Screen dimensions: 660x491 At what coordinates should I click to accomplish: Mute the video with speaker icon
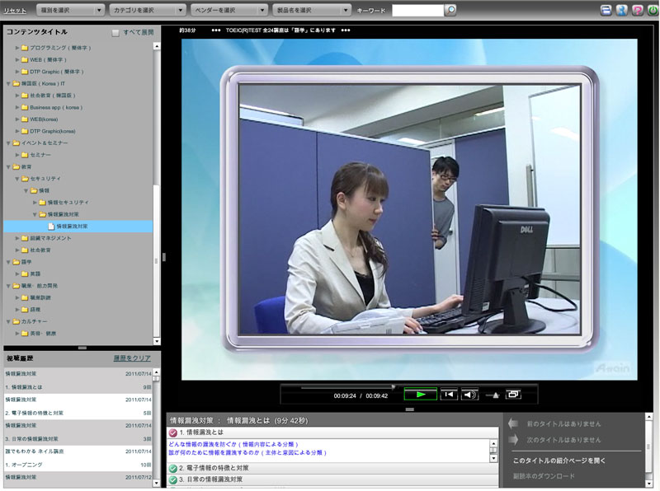469,395
